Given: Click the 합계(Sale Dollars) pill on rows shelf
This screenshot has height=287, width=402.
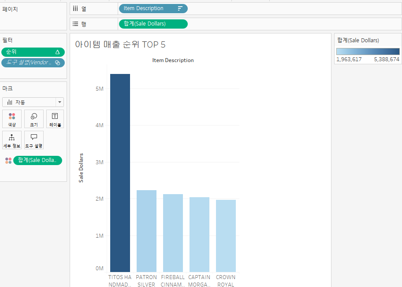Looking at the screenshot, I should coord(153,24).
